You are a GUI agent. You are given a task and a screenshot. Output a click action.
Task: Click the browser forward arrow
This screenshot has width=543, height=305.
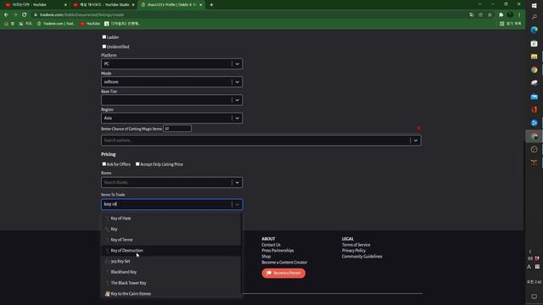15,15
